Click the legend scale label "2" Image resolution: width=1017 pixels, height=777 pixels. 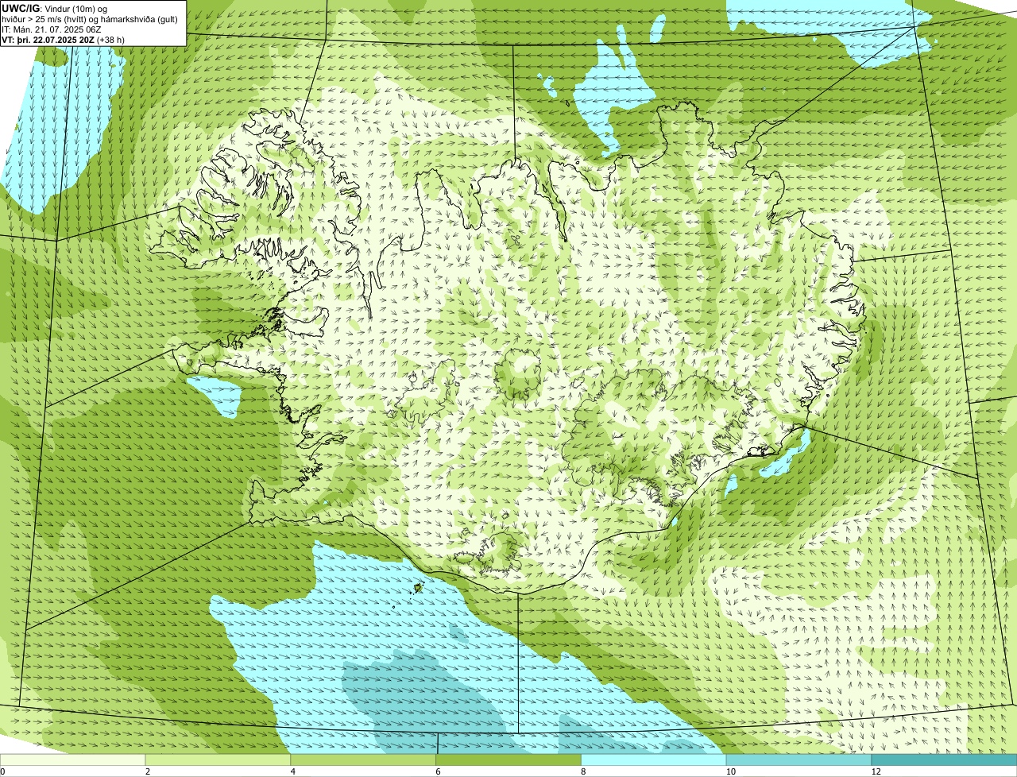(147, 771)
